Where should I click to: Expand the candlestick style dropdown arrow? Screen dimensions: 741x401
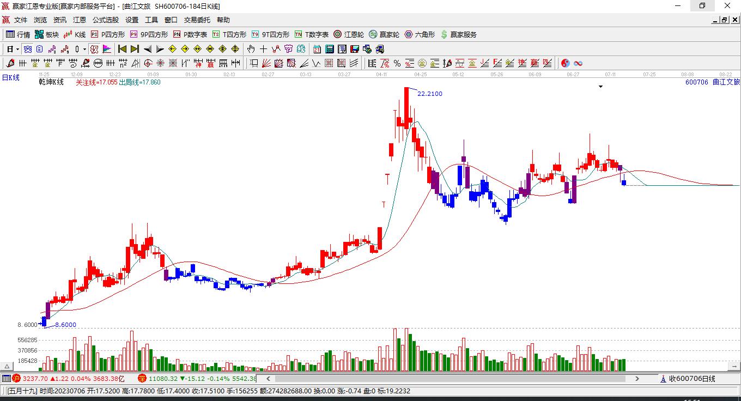[84, 49]
